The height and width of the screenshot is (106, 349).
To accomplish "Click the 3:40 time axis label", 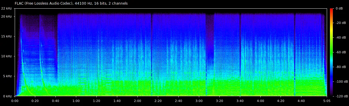I will pyautogui.click(x=240, y=101).
